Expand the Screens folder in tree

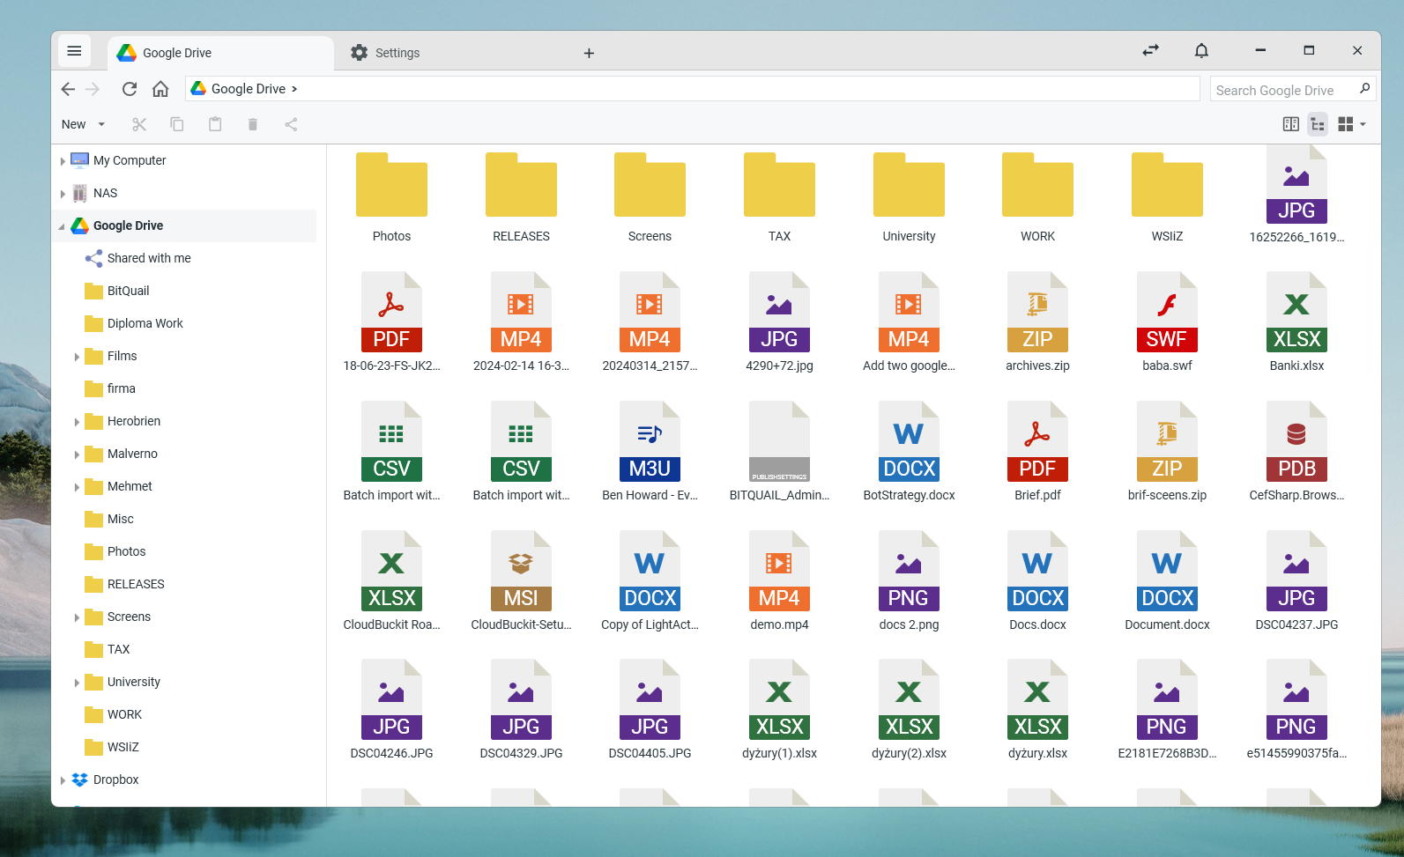coord(77,617)
